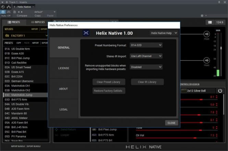This screenshot has width=228, height=151.
Task: Click Clear Preset Library button
Action: (x=108, y=82)
